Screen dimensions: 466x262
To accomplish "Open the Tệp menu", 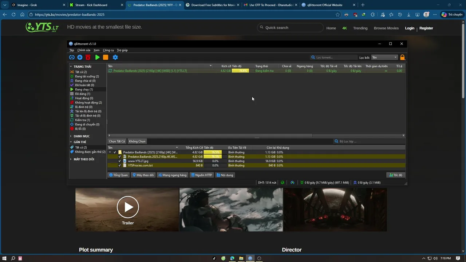I will click(x=72, y=50).
